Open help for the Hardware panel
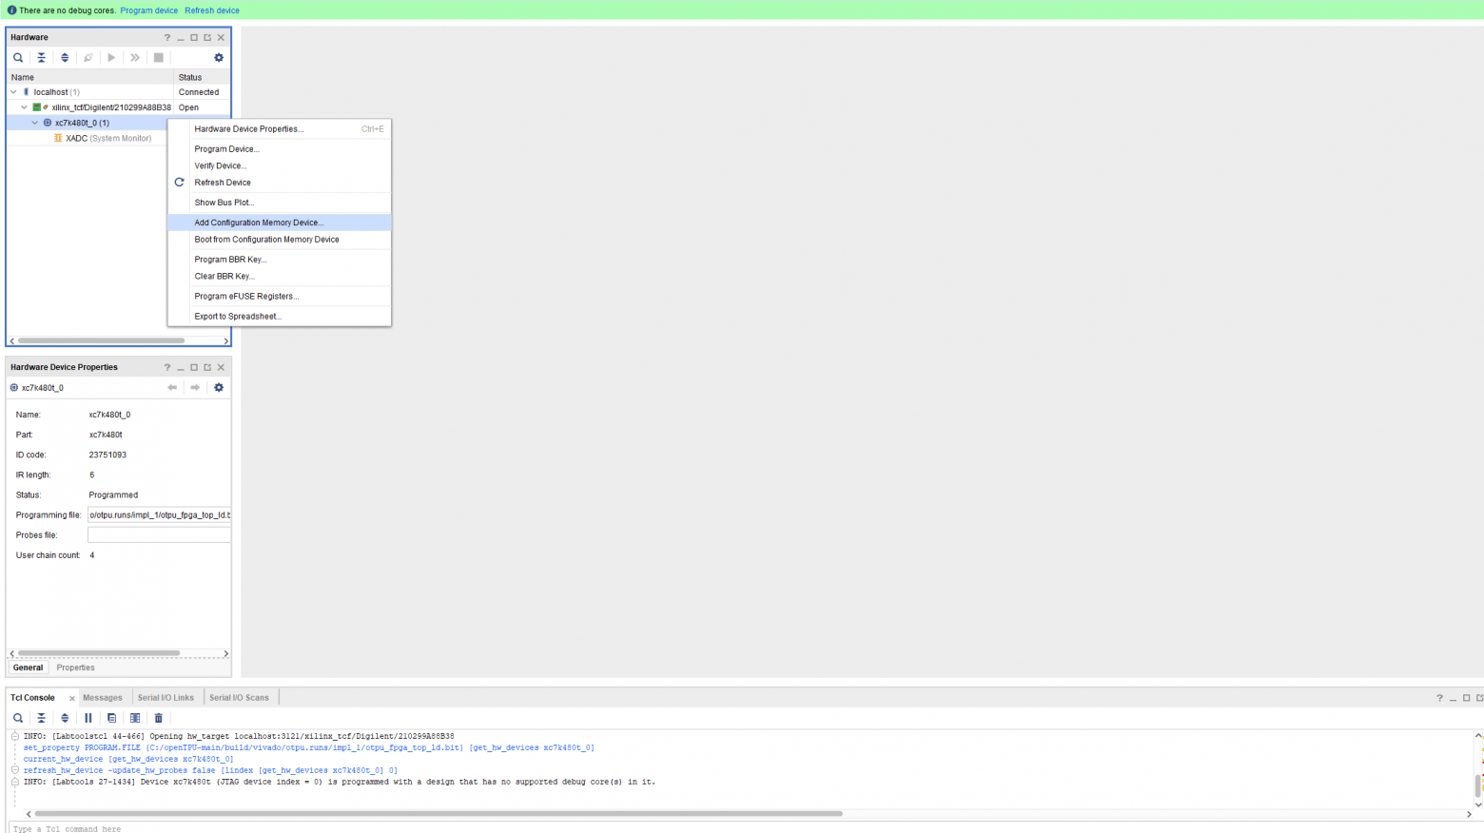The image size is (1484, 833). [x=167, y=38]
